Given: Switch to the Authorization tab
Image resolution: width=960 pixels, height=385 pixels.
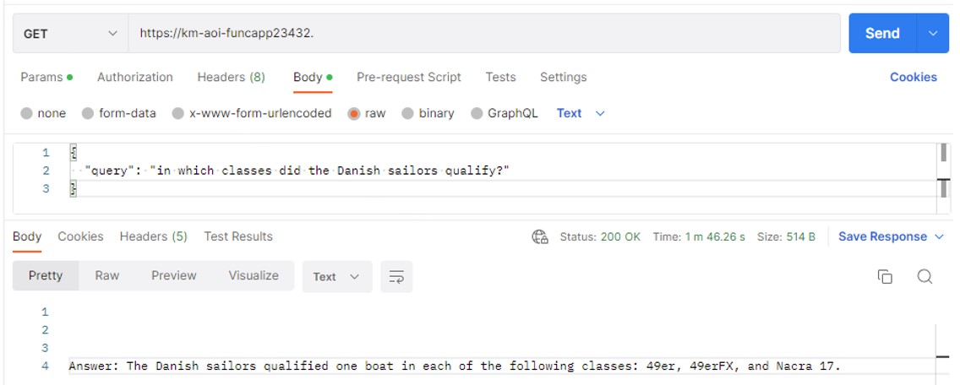Looking at the screenshot, I should point(134,77).
